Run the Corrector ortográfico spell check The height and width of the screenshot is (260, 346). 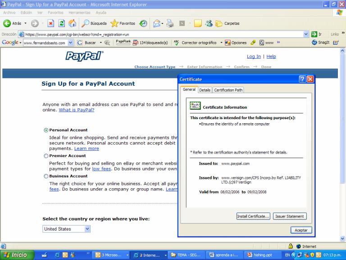click(195, 43)
